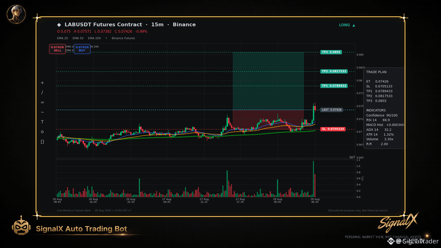Click the green LONG up-arrow triangle
Viewport: 441px width, 248px height.
click(354, 25)
